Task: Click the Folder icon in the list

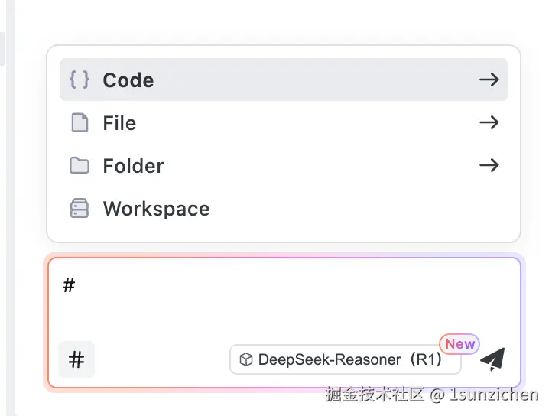Action: (x=80, y=166)
